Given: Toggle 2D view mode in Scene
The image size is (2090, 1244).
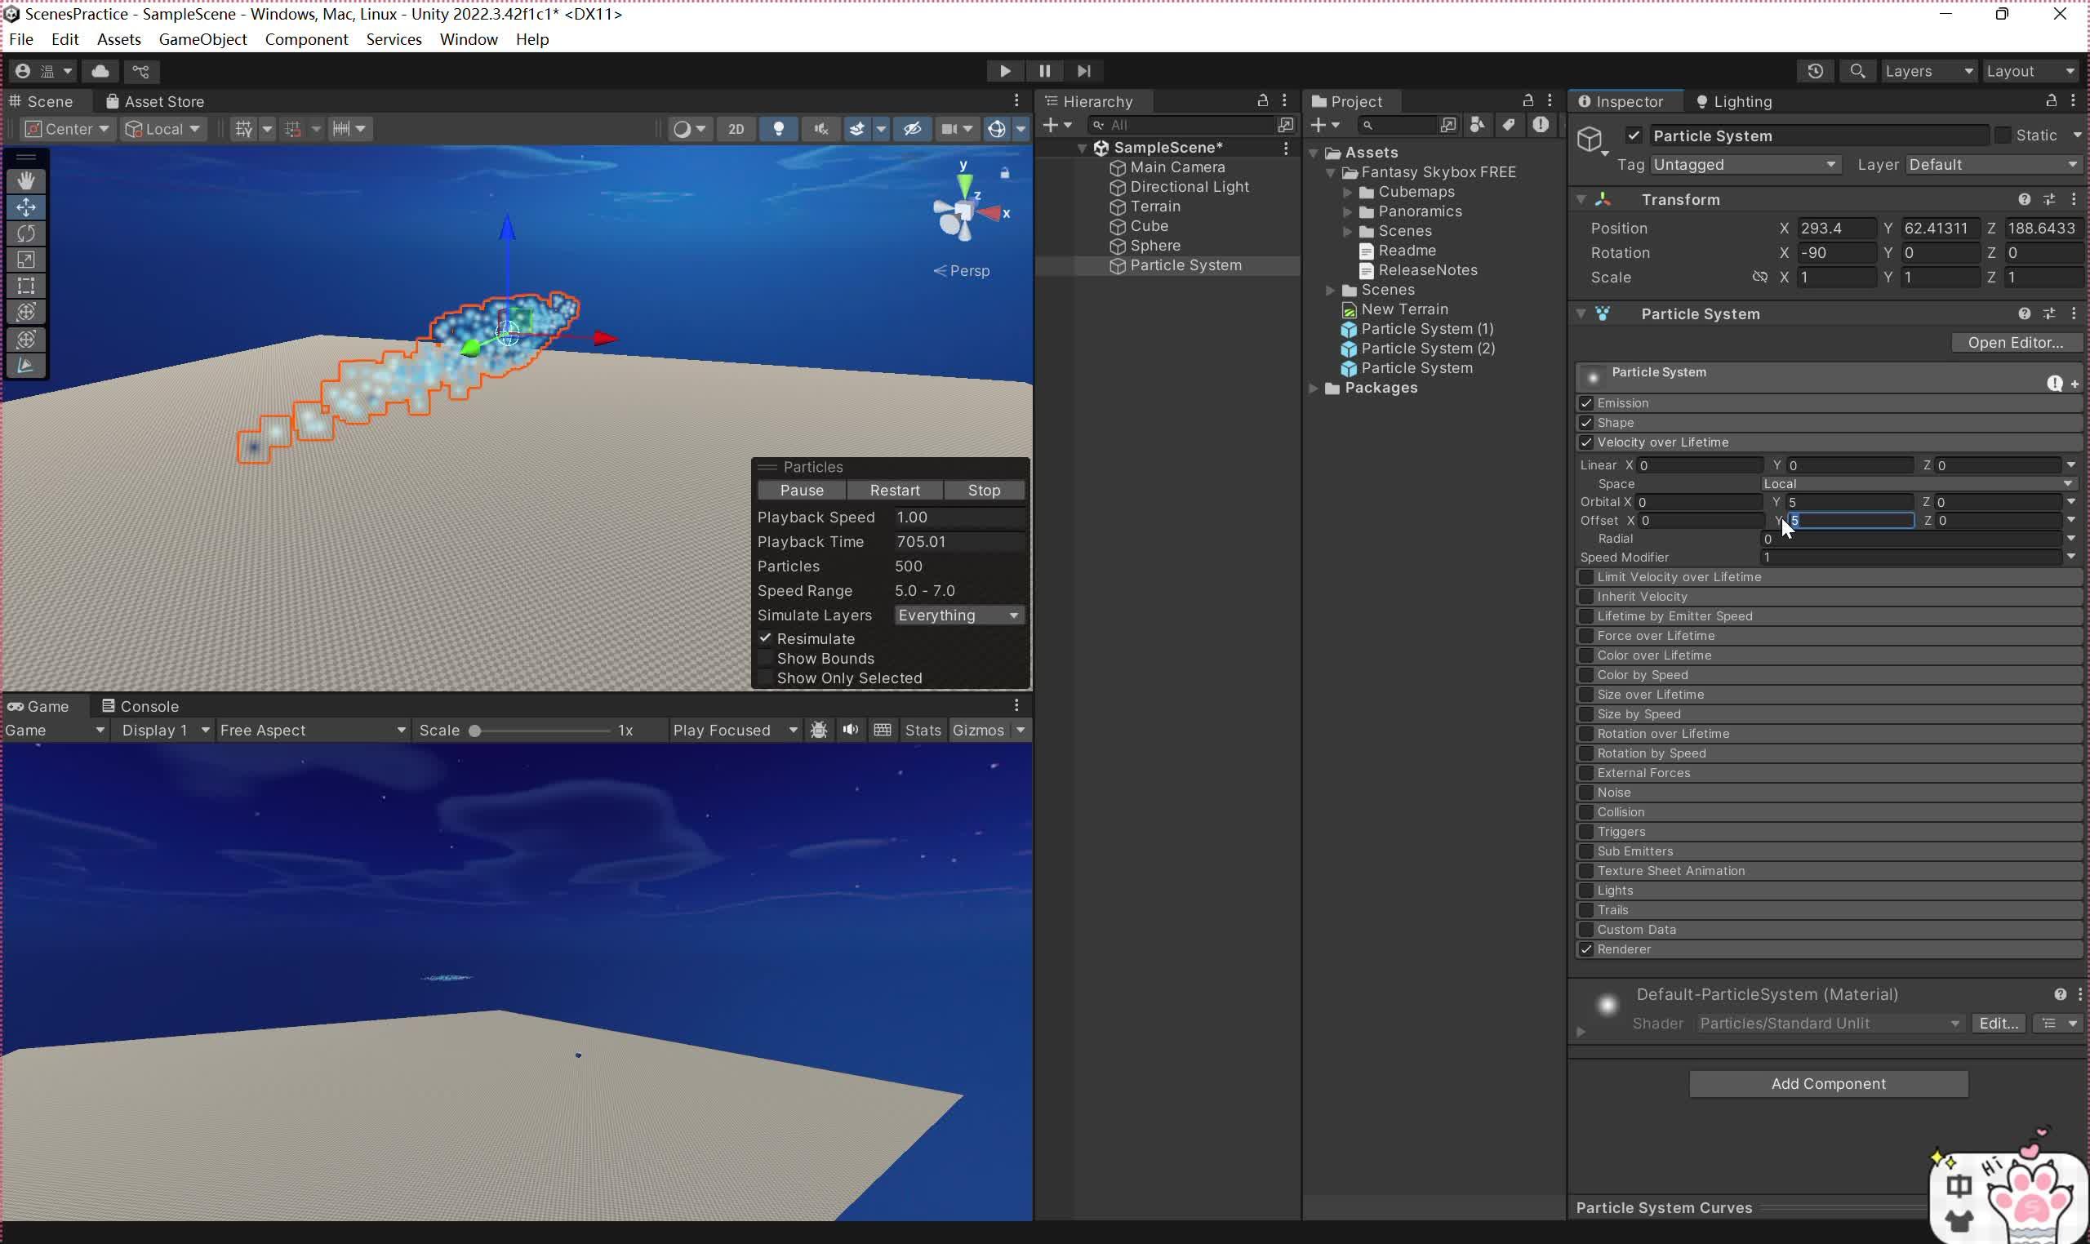Looking at the screenshot, I should point(736,129).
